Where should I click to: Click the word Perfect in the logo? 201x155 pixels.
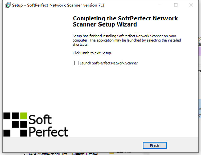click(49, 131)
